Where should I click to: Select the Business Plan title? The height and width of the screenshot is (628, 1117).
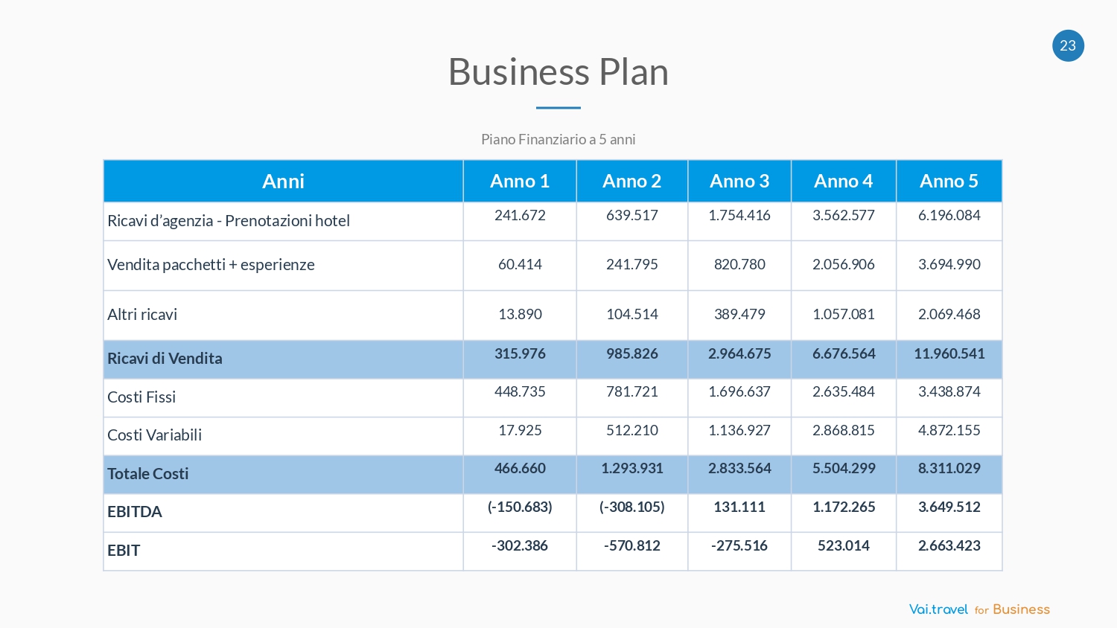coord(558,72)
